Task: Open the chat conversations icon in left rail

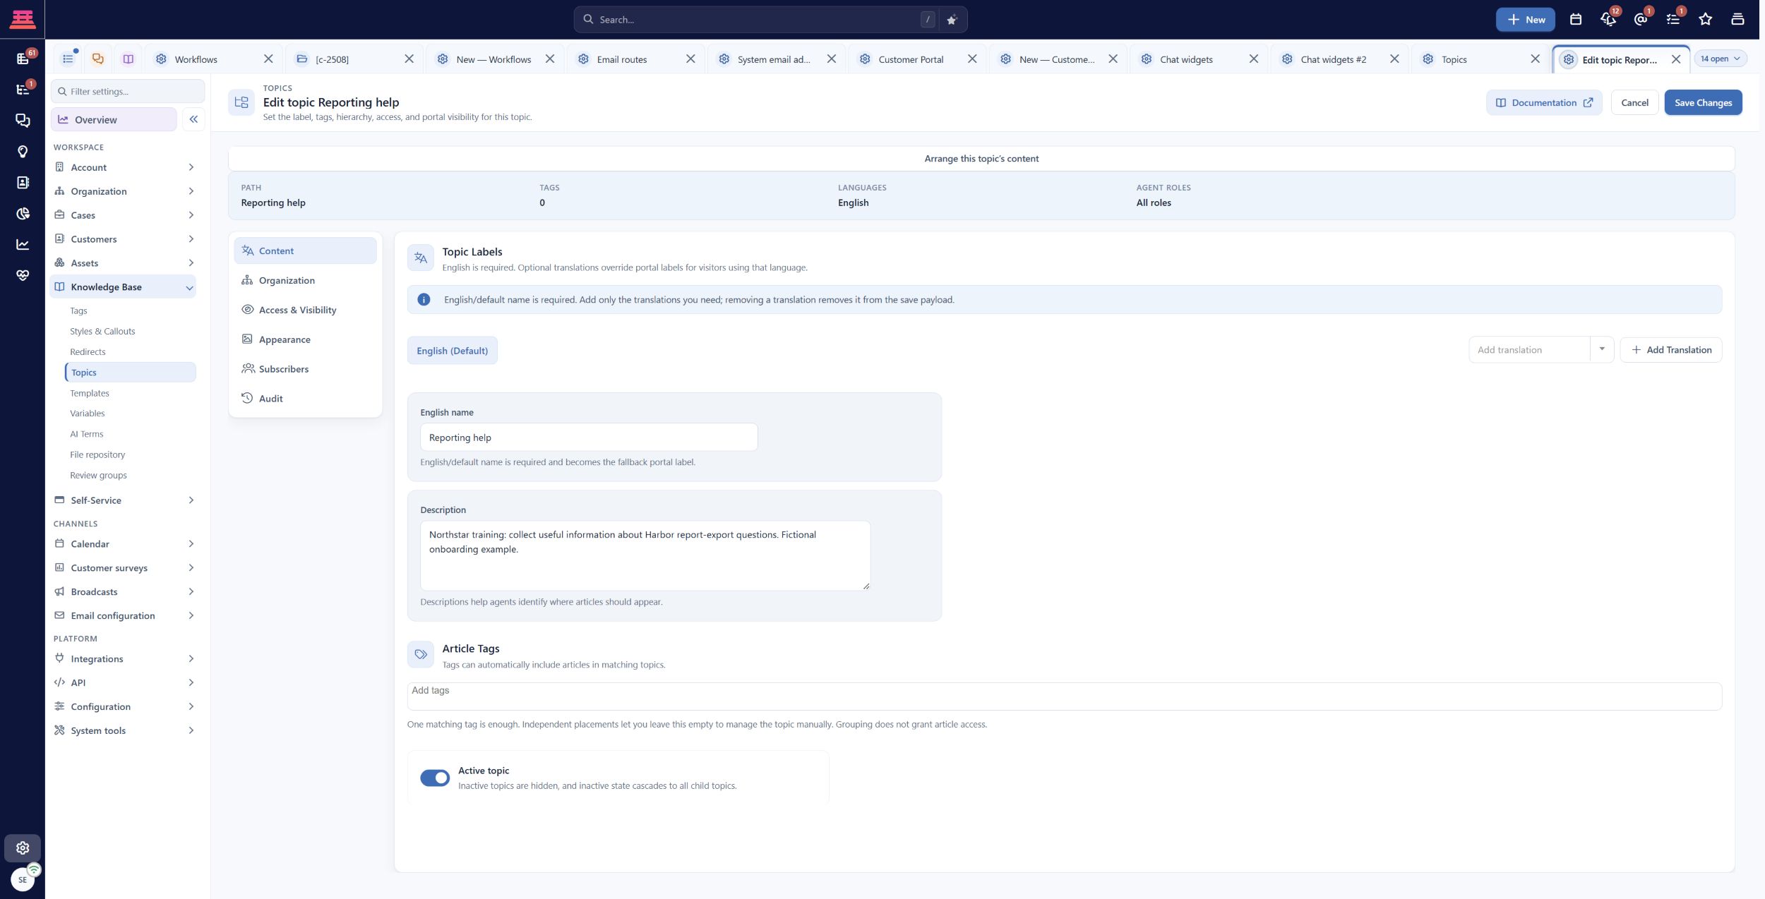Action: [23, 121]
